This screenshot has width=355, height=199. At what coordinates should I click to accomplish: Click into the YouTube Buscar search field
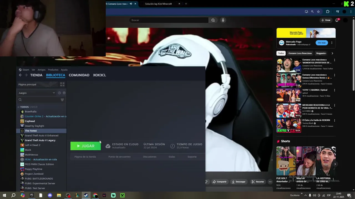[169, 20]
